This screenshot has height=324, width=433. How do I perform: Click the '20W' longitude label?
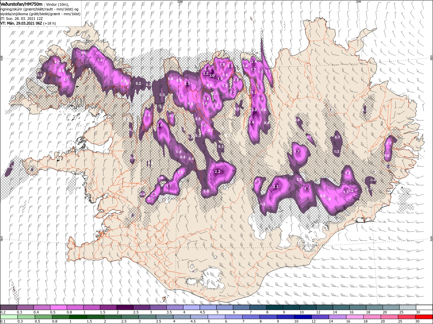coord(180,2)
